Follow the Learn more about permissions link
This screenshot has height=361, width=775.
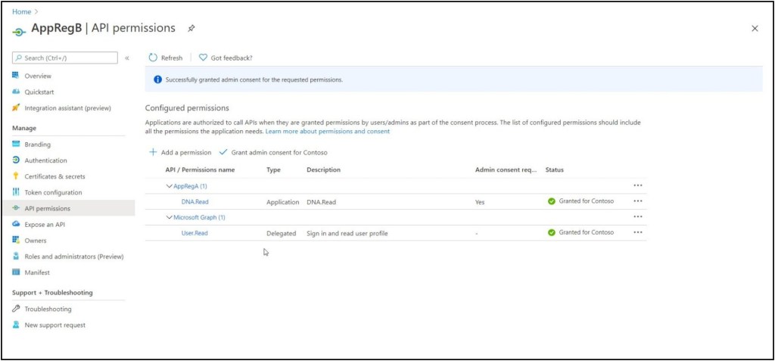(x=327, y=132)
